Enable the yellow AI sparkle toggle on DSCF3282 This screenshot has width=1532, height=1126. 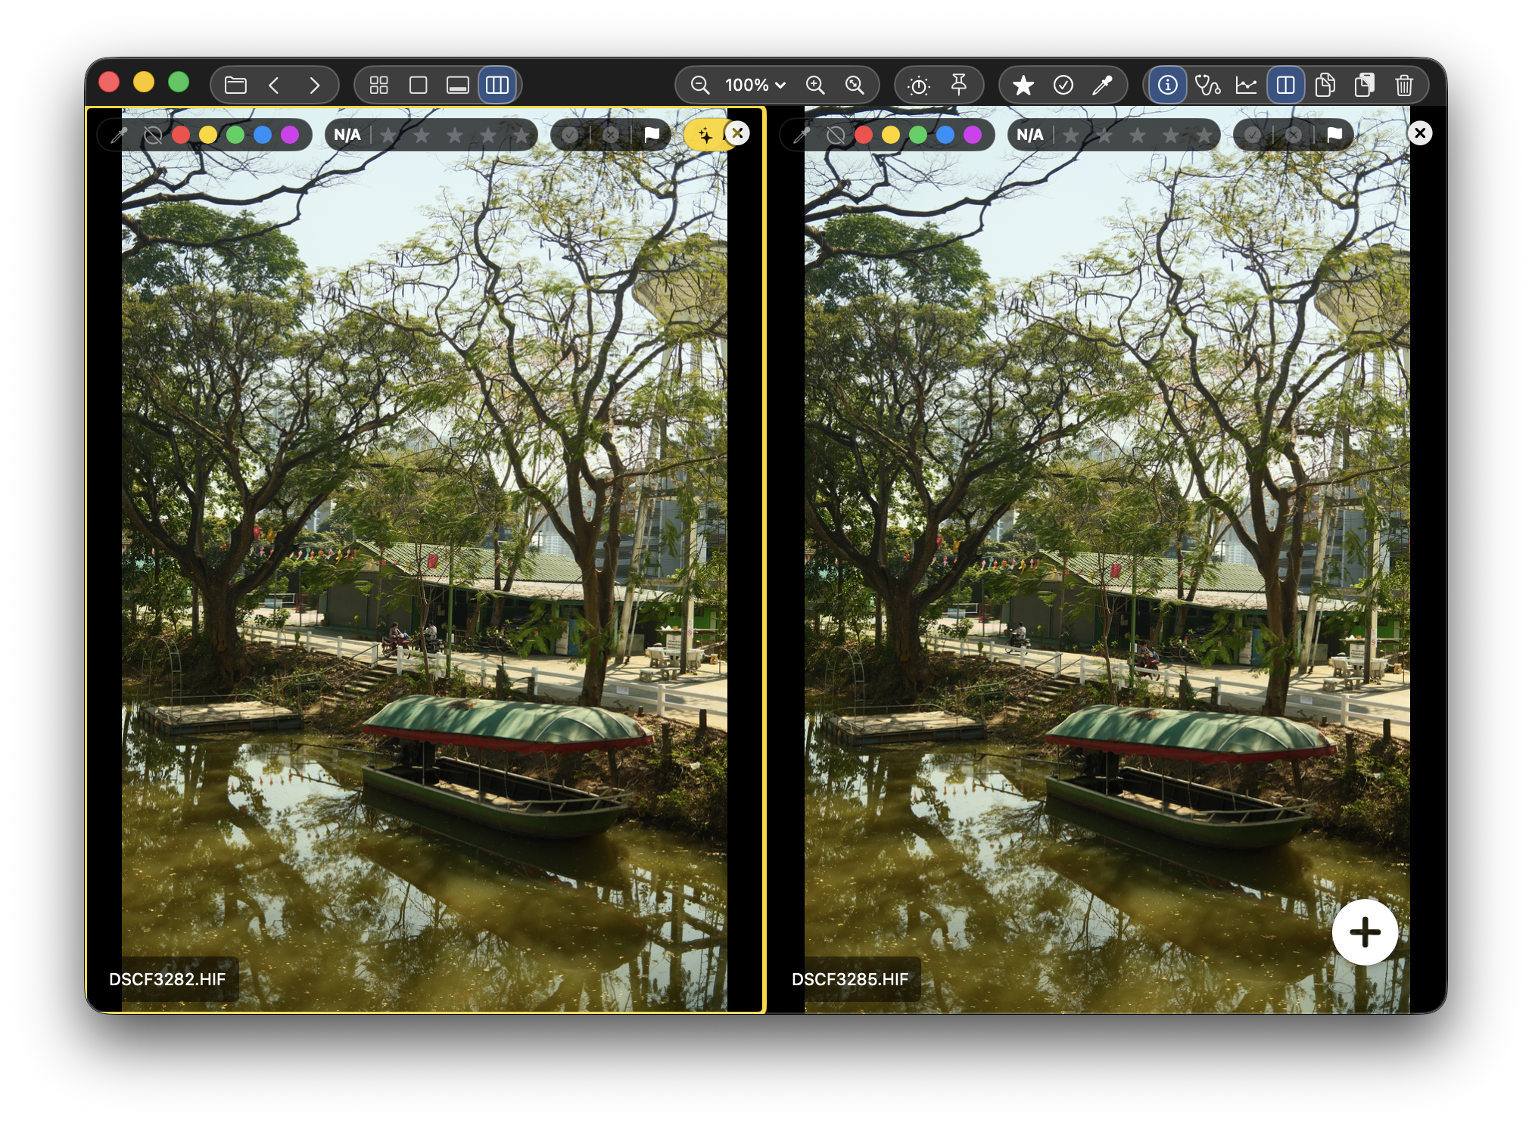pyautogui.click(x=706, y=135)
